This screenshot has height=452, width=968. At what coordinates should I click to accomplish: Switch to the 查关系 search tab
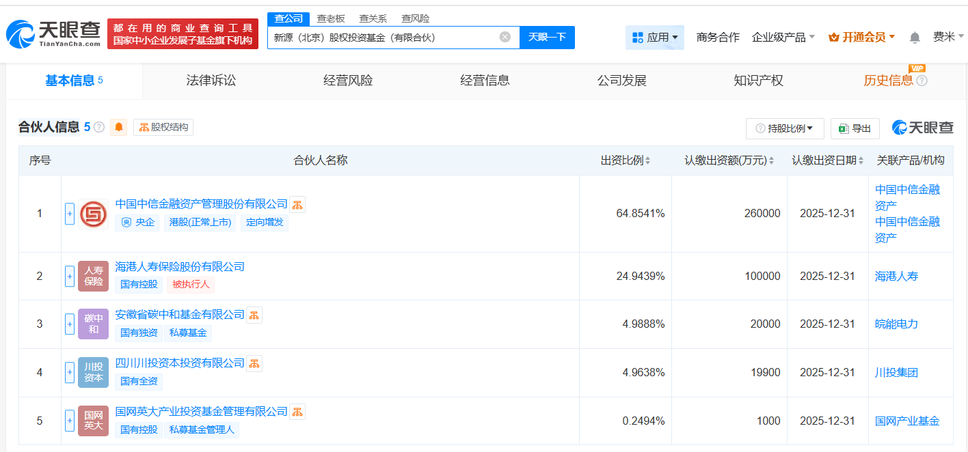[x=373, y=18]
